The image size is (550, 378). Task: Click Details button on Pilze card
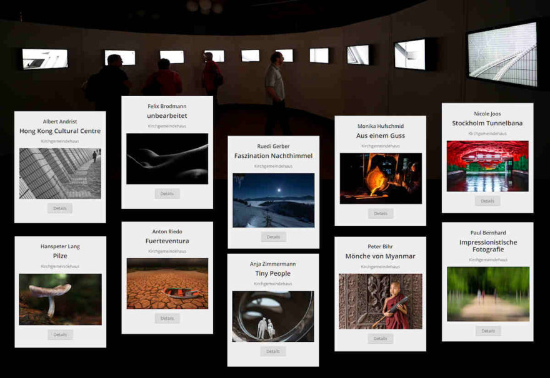pyautogui.click(x=60, y=334)
